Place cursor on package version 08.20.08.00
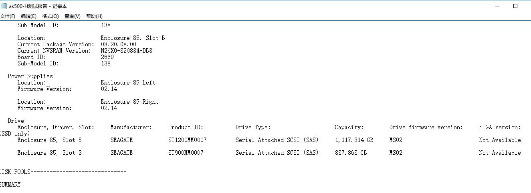 point(119,44)
